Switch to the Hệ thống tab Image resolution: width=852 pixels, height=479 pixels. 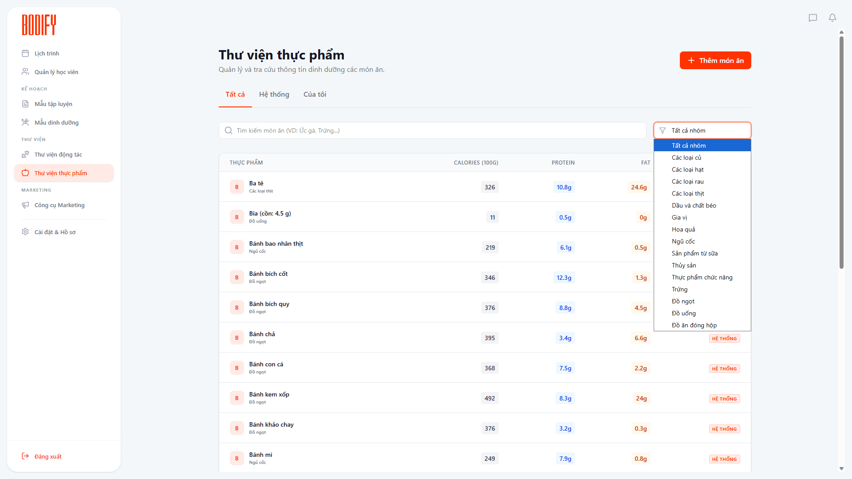pos(274,94)
